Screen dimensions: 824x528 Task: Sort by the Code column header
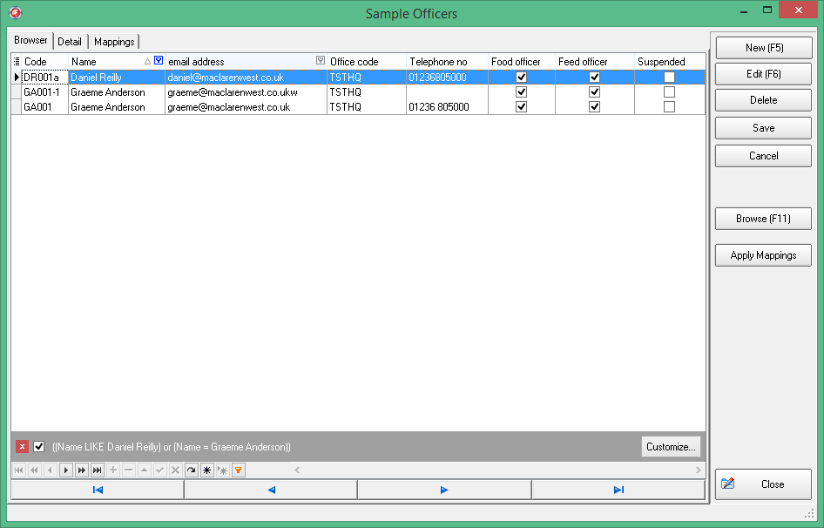point(44,62)
